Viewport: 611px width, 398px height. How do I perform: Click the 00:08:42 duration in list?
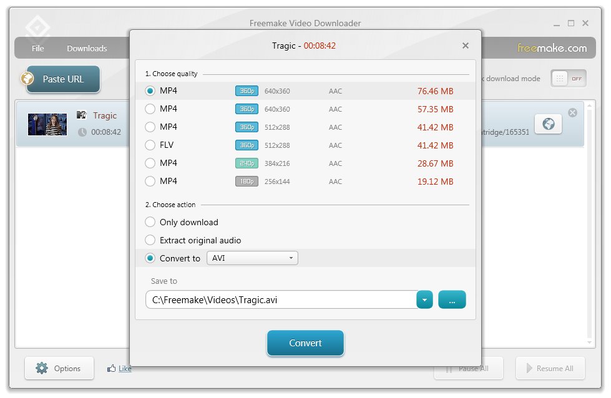click(x=106, y=132)
